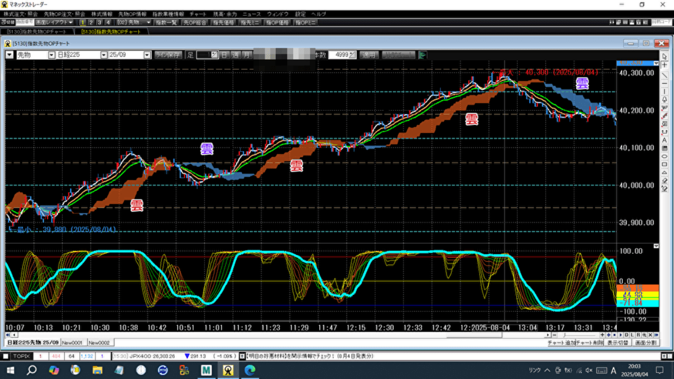
Task: Switch to the New0001 chart tab
Action: (72, 343)
